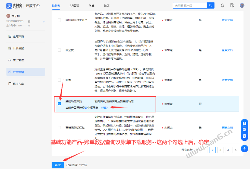The image size is (250, 169).
Task: Go to pagination page 3
Action: pyautogui.click(x=220, y=150)
